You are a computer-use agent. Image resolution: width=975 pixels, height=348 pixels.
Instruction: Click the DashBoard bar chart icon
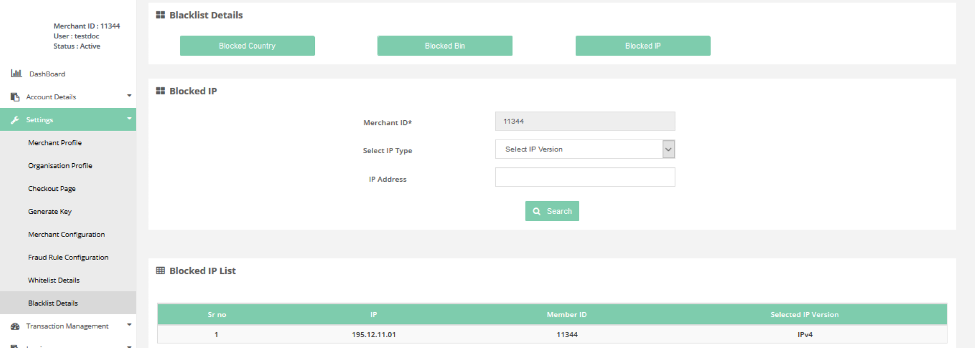(16, 73)
